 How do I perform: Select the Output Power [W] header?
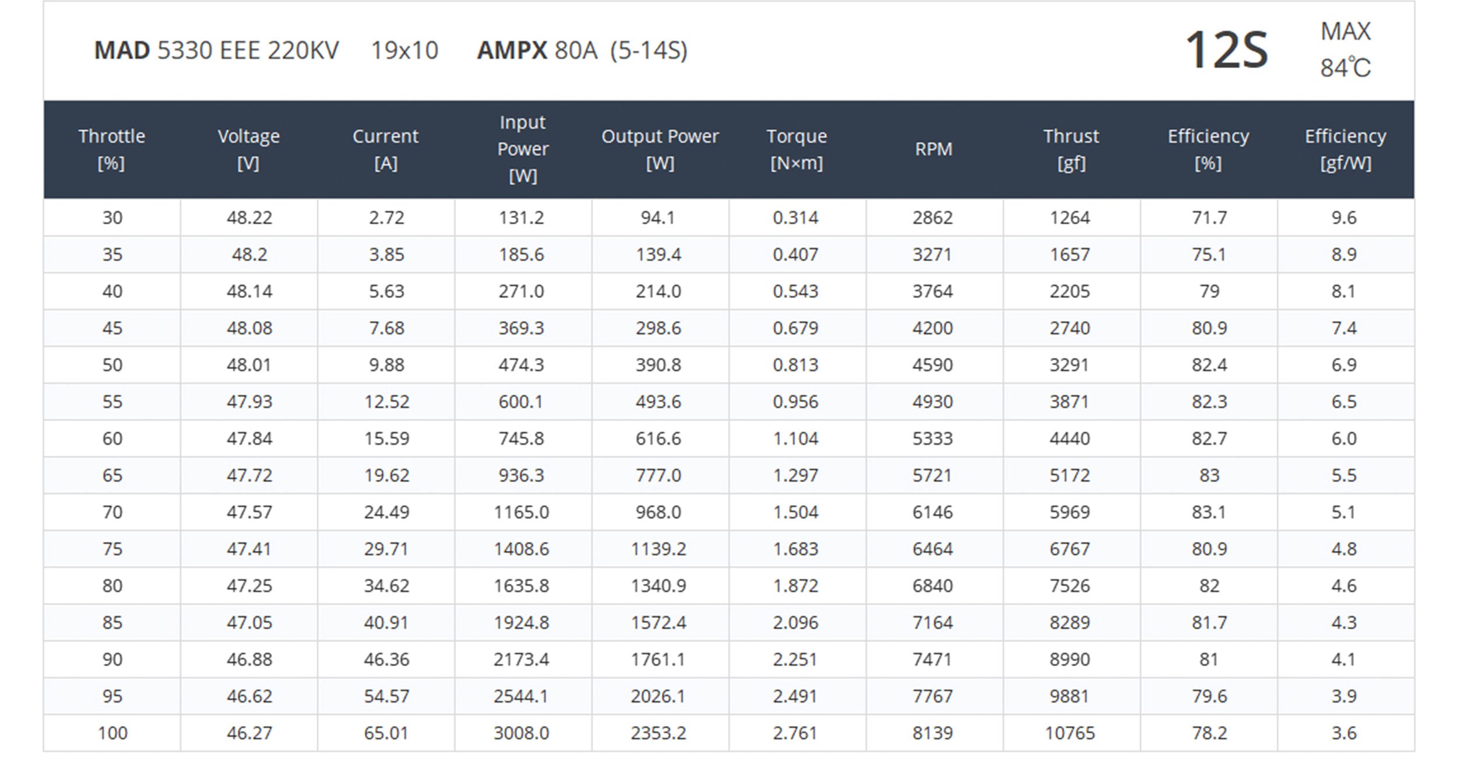click(x=660, y=149)
